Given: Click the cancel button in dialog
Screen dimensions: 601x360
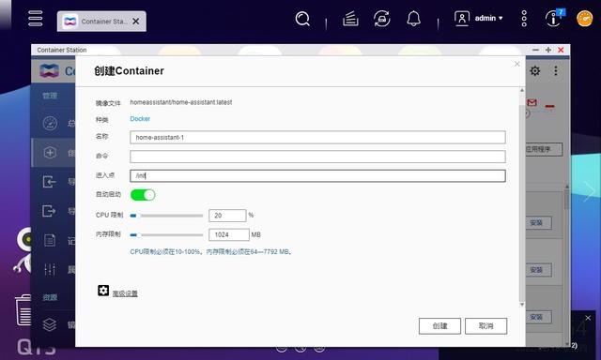Looking at the screenshot, I should [486, 326].
